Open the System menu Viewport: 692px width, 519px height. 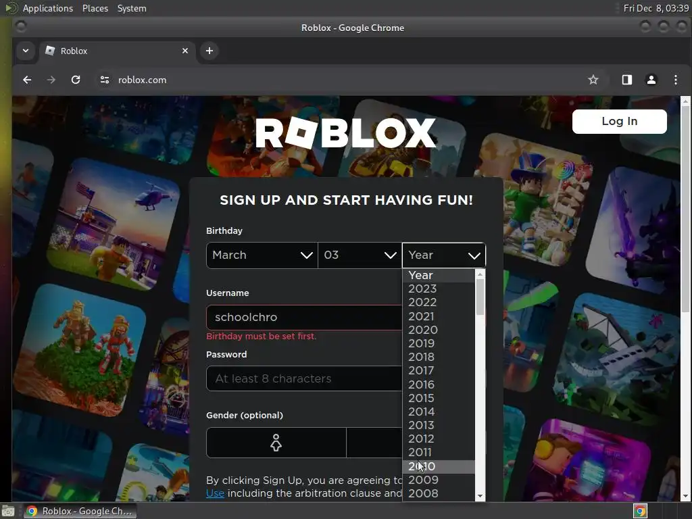[132, 8]
